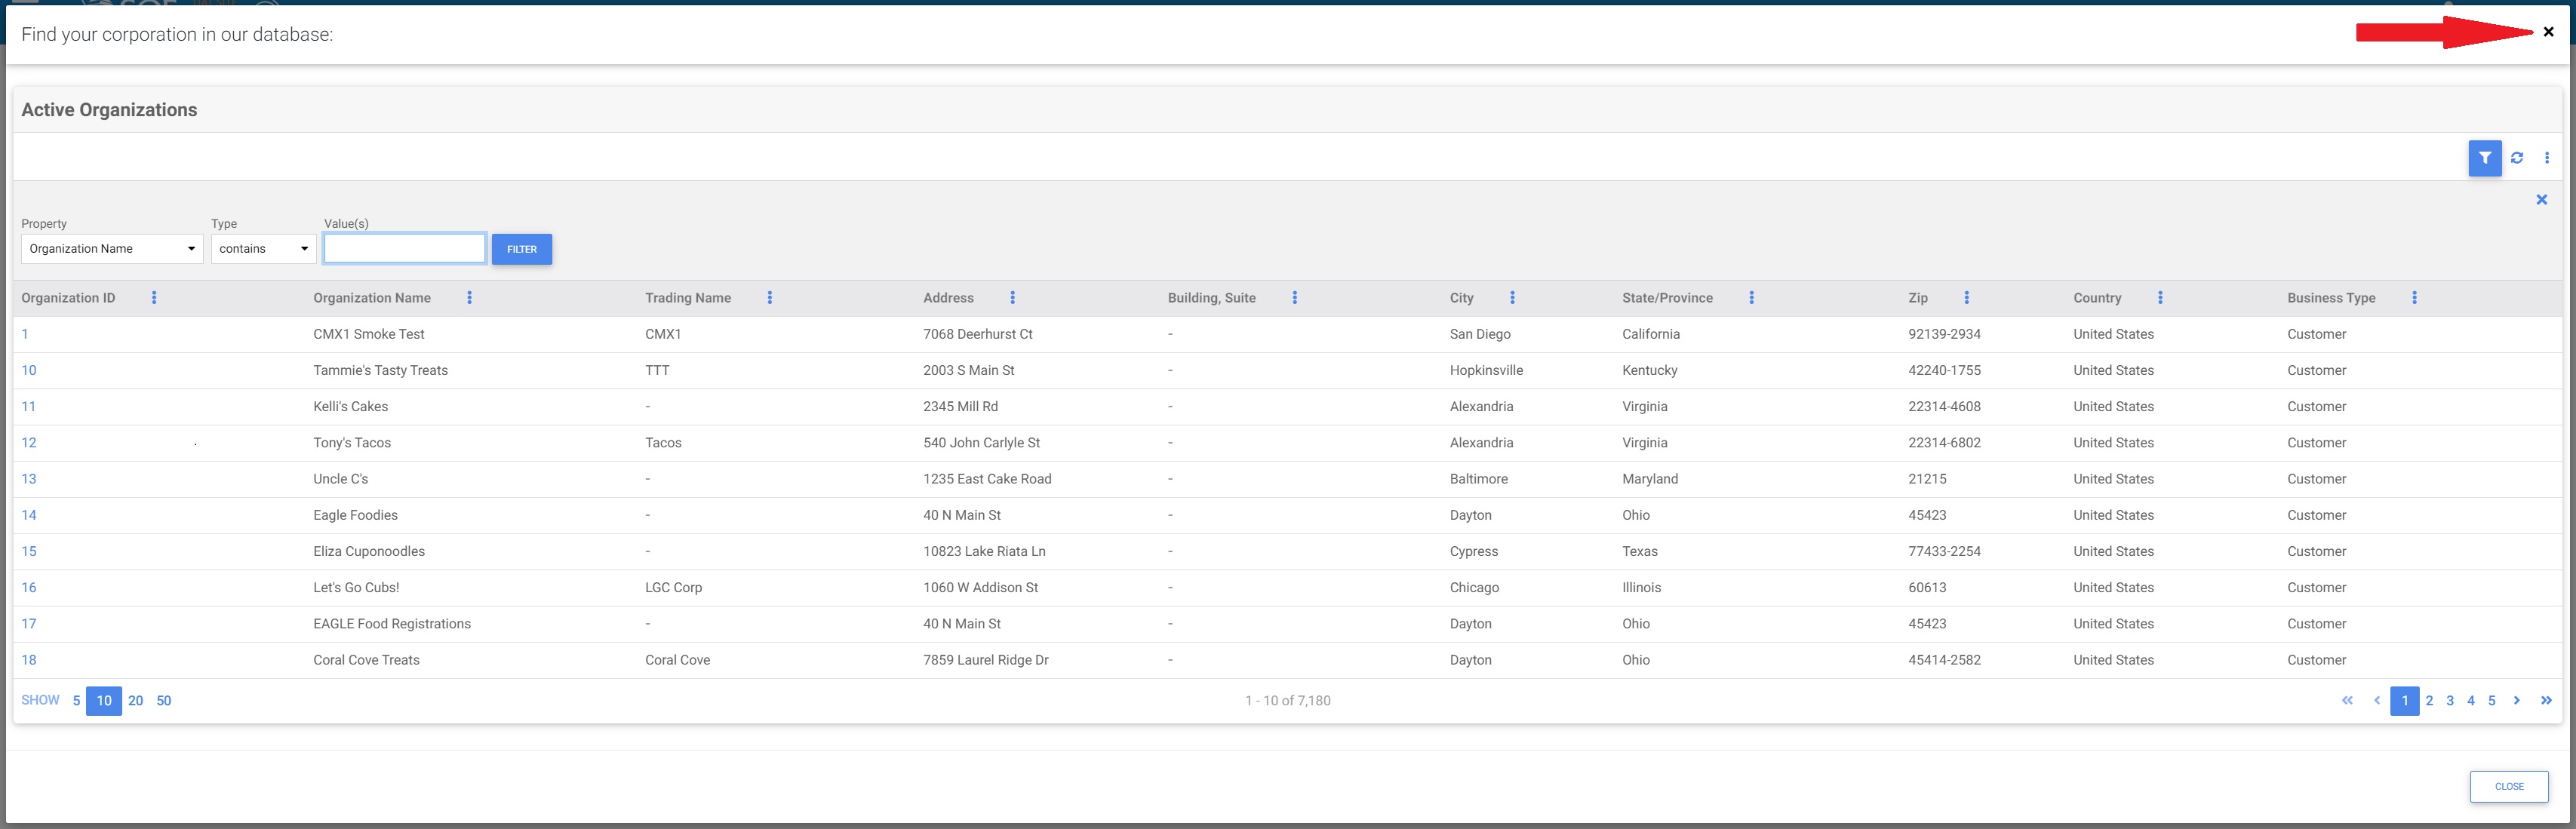The height and width of the screenshot is (829, 2576).
Task: Open Organization Name column menu dots
Action: 469,298
